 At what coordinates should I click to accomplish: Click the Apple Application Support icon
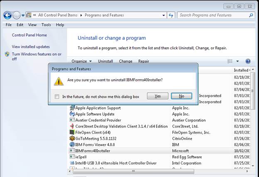[72, 108]
